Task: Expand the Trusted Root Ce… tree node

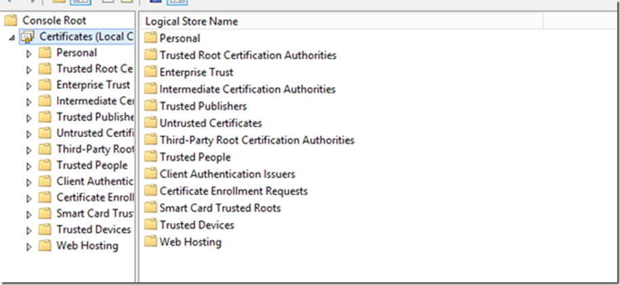Action: click(28, 70)
